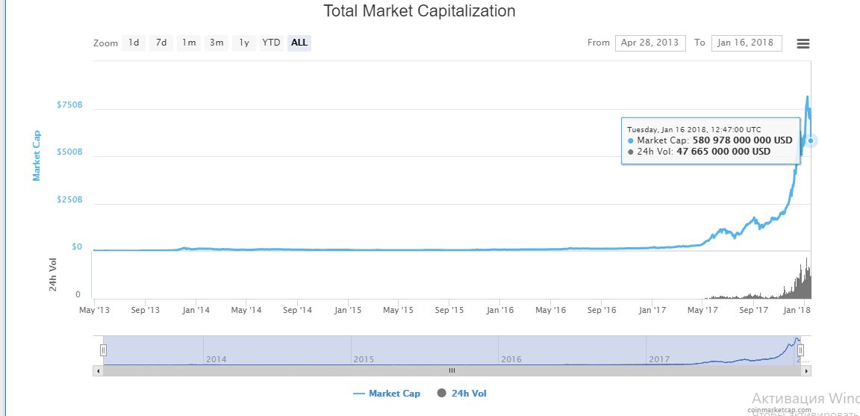Open the chart hamburger menu
Image resolution: width=860 pixels, height=416 pixels.
(803, 43)
